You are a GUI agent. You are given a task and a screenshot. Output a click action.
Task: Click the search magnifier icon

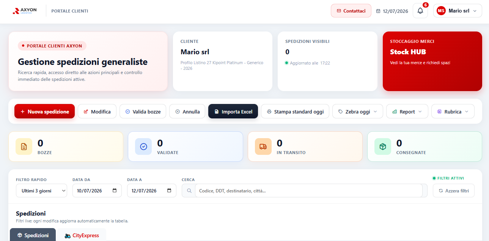click(189, 191)
